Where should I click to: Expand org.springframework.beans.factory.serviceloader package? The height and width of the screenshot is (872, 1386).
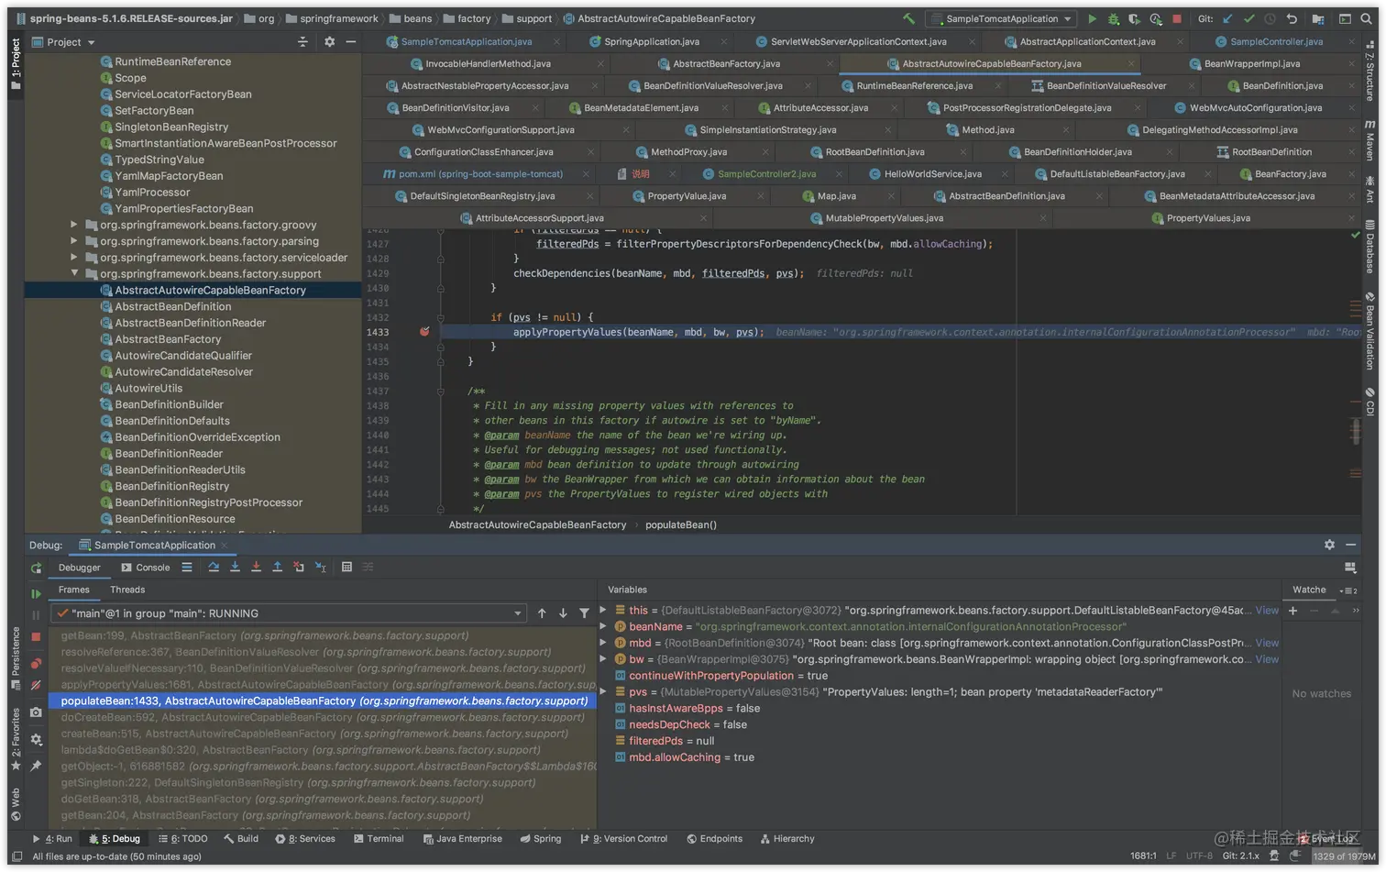tap(74, 258)
